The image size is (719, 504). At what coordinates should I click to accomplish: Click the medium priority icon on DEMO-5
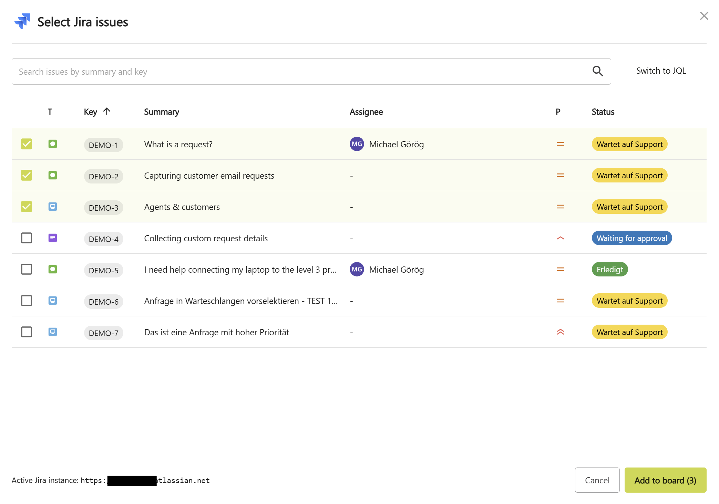tap(560, 269)
